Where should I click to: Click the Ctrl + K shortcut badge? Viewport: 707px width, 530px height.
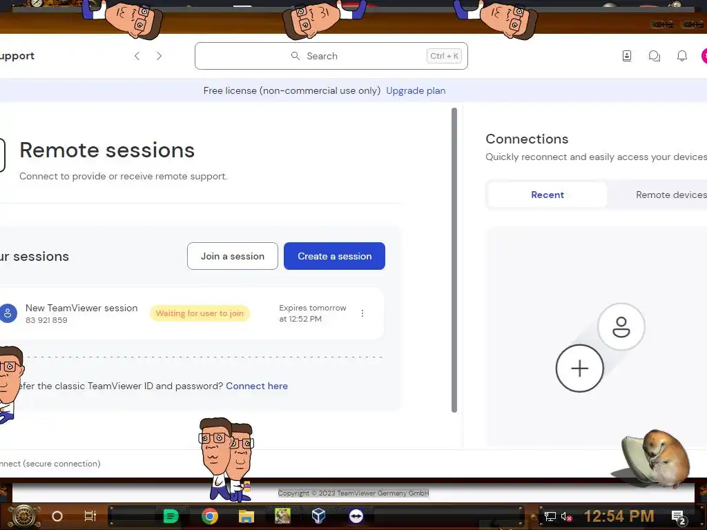tap(444, 56)
